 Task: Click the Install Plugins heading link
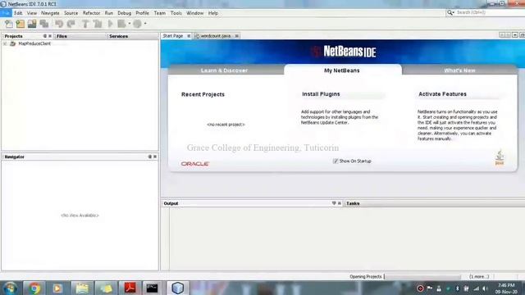click(321, 94)
